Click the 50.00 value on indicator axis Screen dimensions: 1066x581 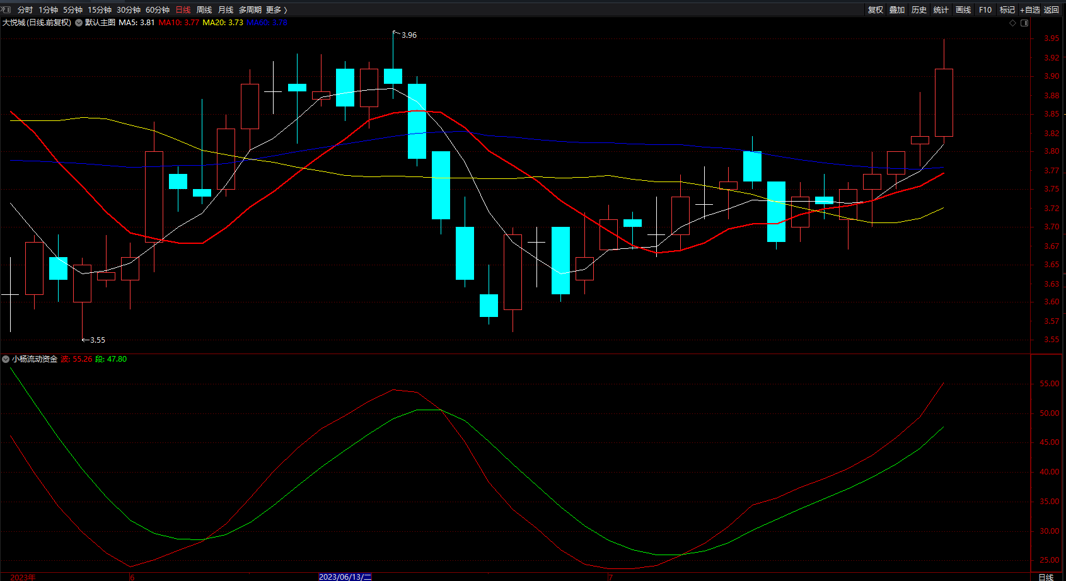1050,413
